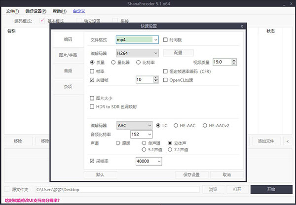The width and height of the screenshot is (296, 205).
Task: Click the 浏览 button
Action: [x=213, y=189]
